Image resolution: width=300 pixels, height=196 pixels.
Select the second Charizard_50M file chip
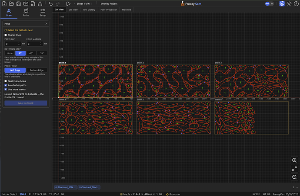[x=89, y=187]
